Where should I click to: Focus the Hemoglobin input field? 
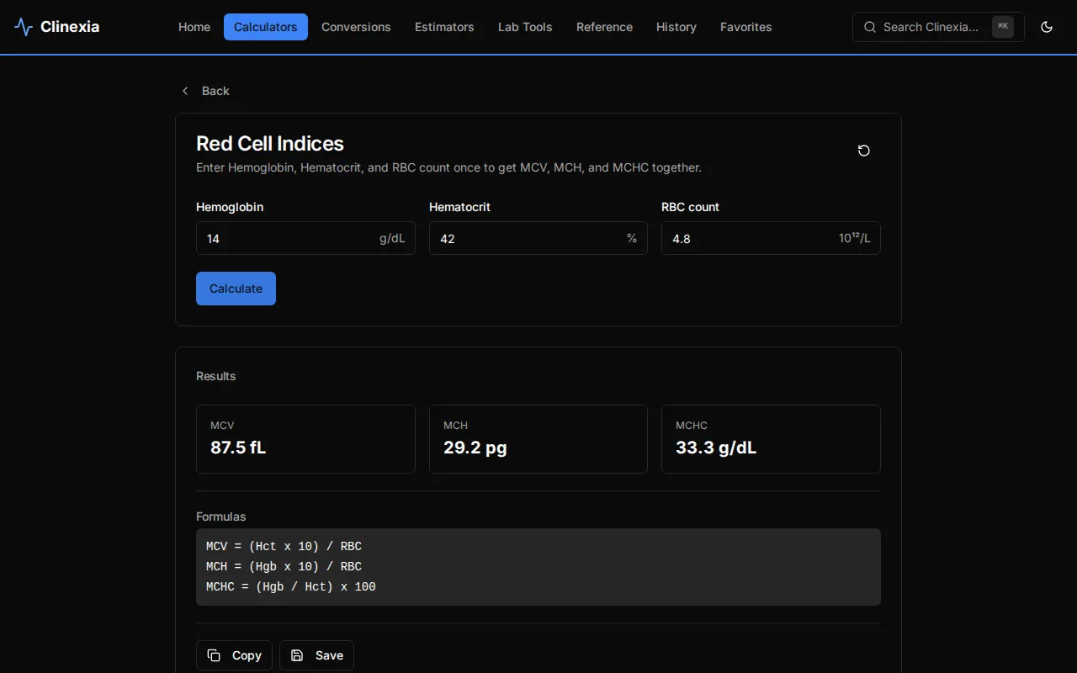coord(305,238)
